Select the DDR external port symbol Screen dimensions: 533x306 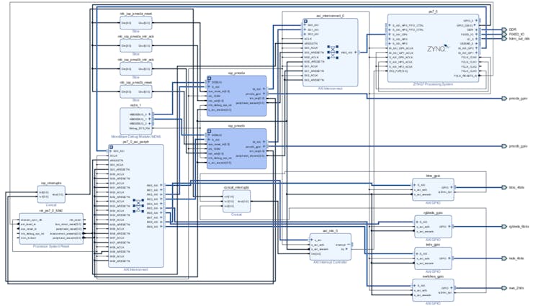[x=504, y=30]
